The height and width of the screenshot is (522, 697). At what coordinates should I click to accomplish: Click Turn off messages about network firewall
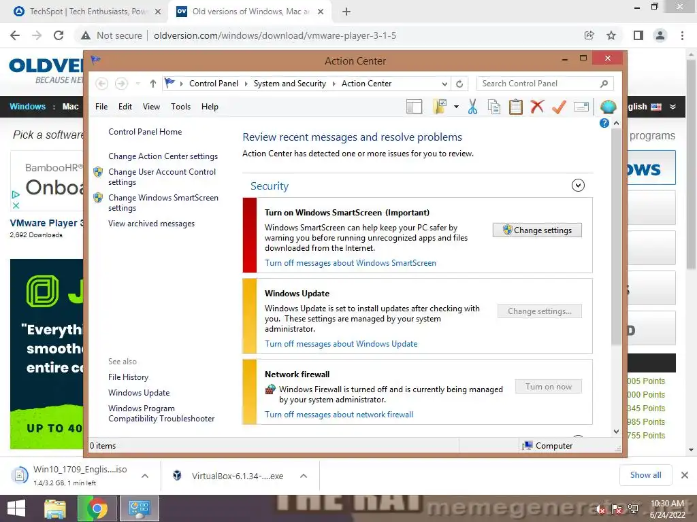coord(339,414)
